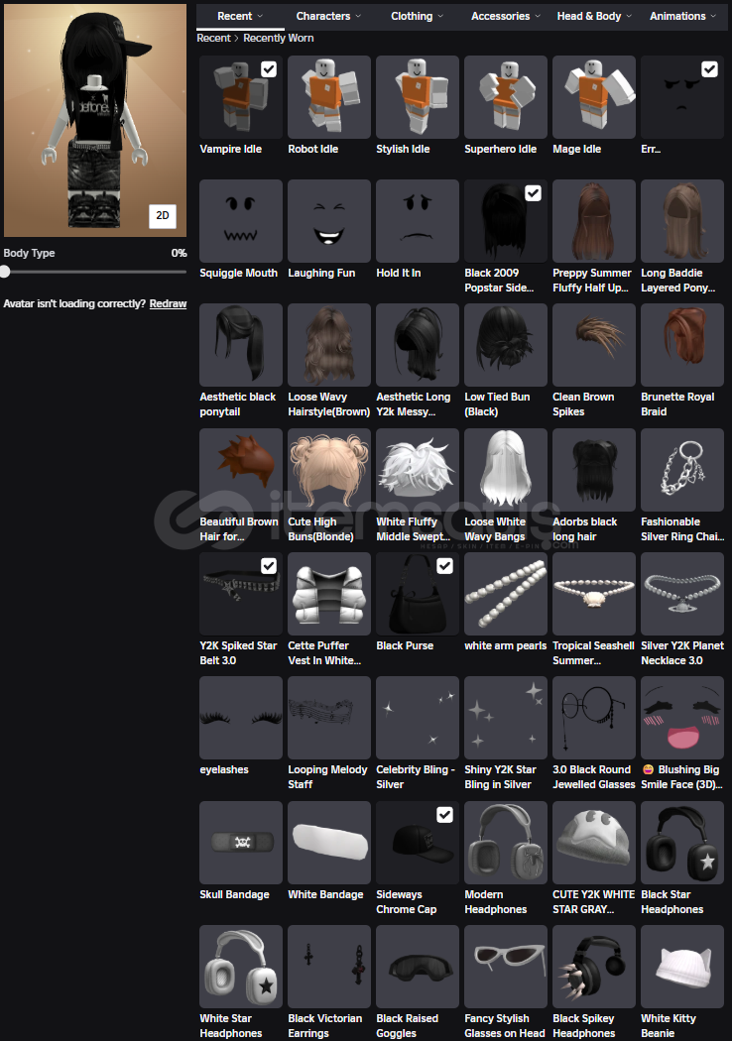
Task: Switch avatar preview to 2D
Action: pyautogui.click(x=163, y=215)
